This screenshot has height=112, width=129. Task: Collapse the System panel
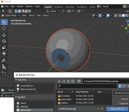click(x=16, y=97)
